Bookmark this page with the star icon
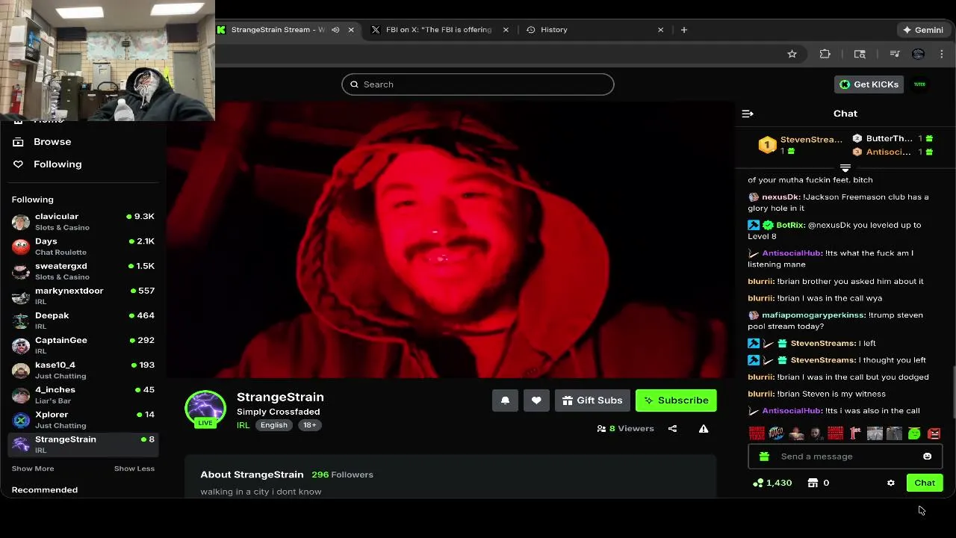 coord(792,54)
